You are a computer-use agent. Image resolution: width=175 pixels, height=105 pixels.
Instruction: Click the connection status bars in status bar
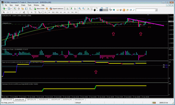point(154,103)
